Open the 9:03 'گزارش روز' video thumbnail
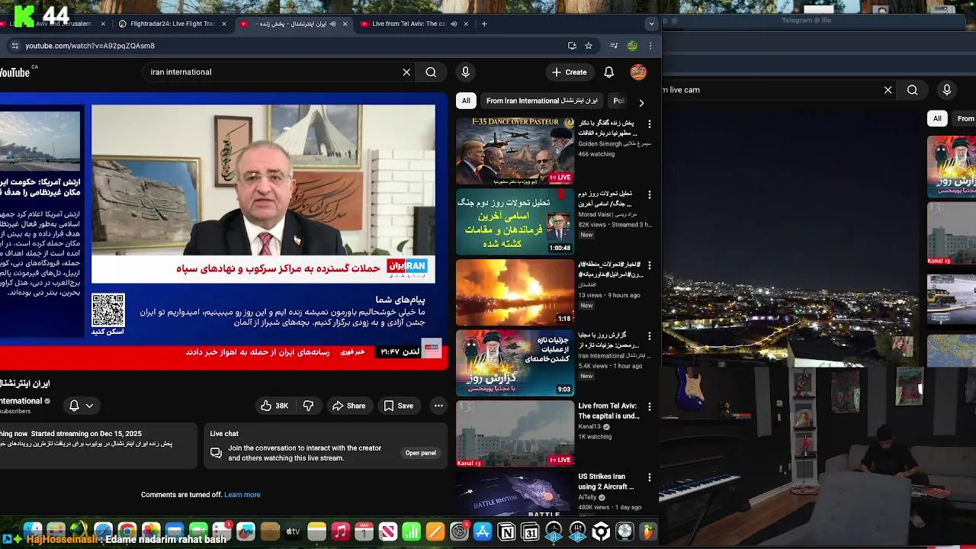The image size is (976, 549). pos(515,363)
